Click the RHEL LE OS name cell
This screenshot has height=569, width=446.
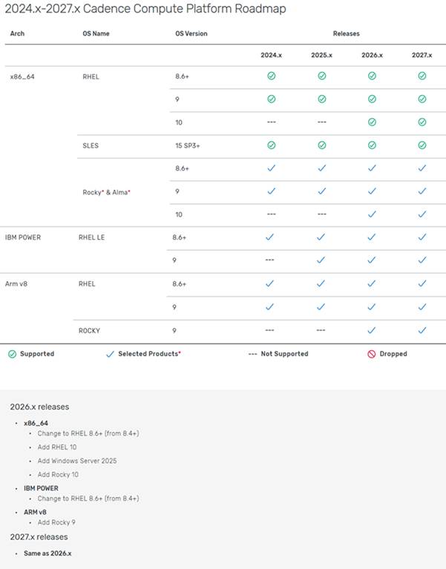(91, 237)
